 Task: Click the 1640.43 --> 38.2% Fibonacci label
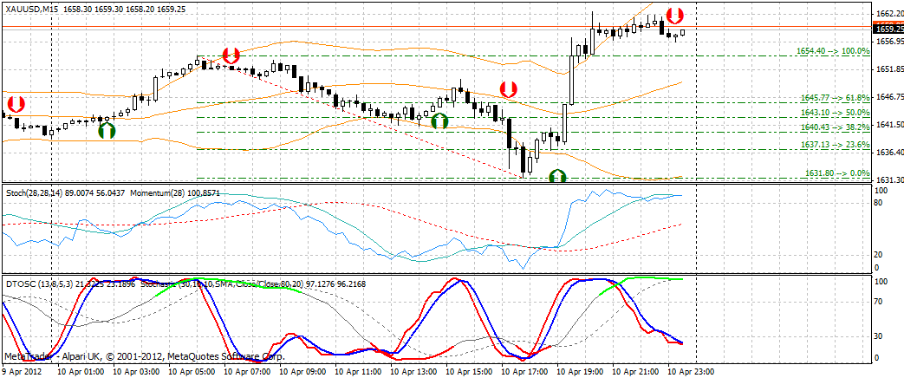(836, 127)
